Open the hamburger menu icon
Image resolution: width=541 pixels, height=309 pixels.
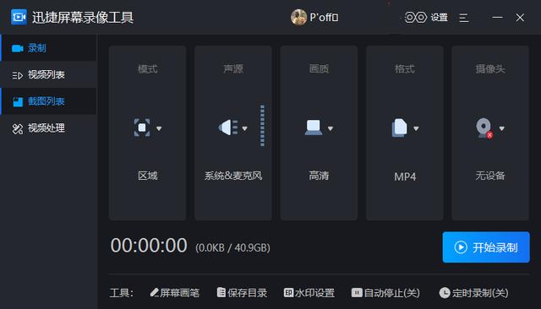464,18
